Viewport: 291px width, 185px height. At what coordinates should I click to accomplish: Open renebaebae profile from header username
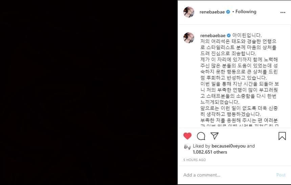click(212, 12)
